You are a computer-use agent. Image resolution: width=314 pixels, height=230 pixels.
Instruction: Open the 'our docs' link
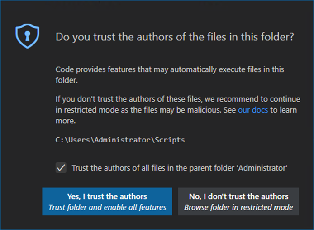253,110
